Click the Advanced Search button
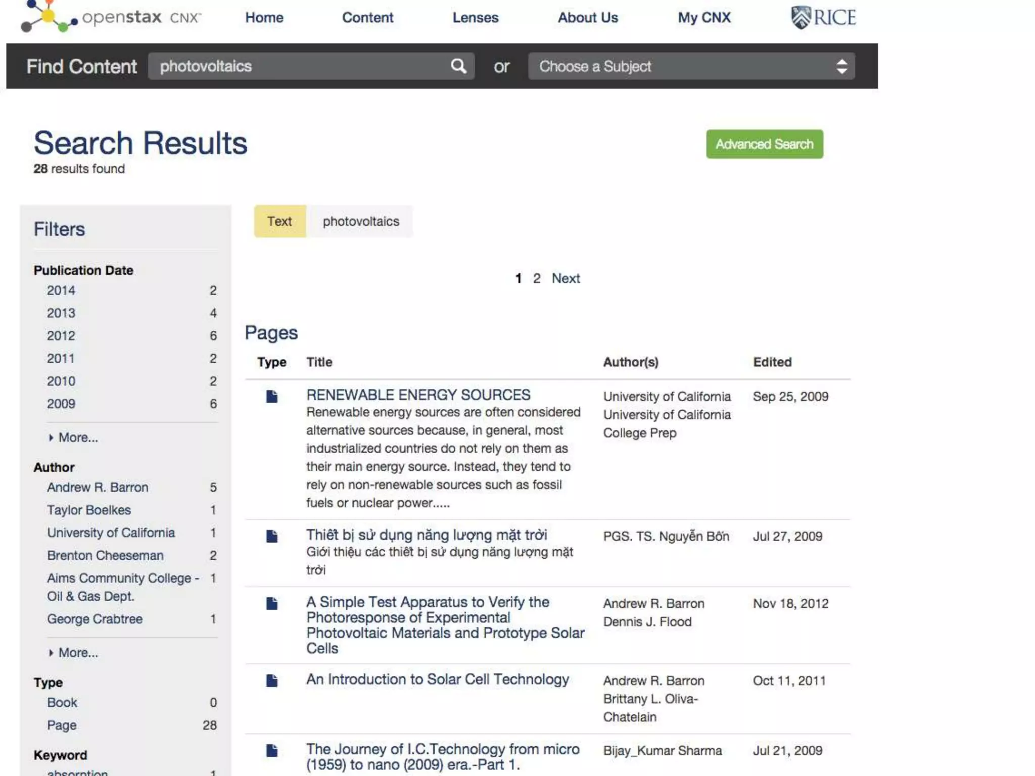This screenshot has height=776, width=1035. click(x=764, y=144)
